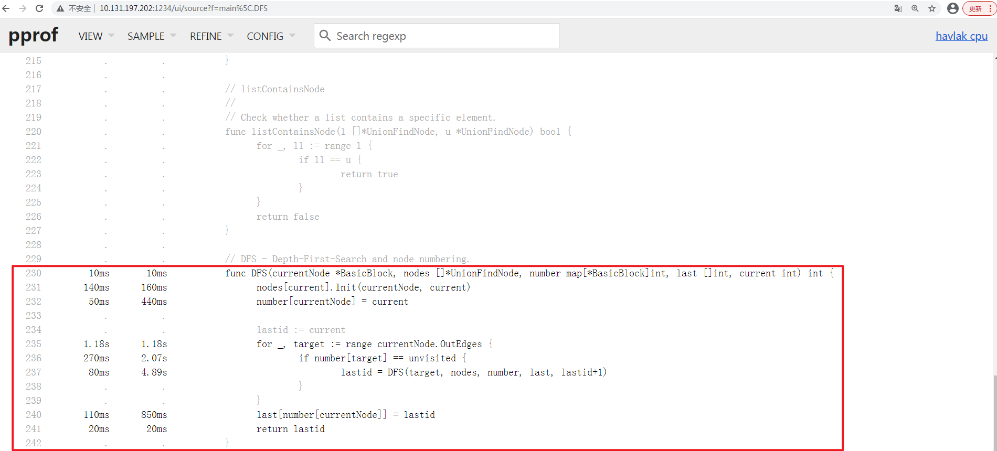Click the 'for _, ll := range l' line
This screenshot has height=451, width=997.
314,146
